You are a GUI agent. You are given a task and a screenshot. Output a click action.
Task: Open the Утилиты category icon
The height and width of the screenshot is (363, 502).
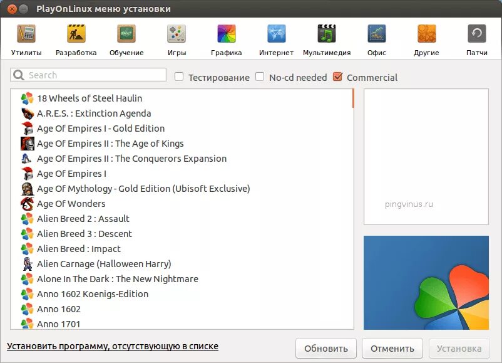(26, 33)
